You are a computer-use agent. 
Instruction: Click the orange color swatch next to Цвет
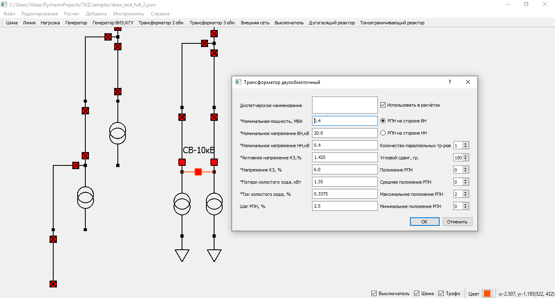487,294
